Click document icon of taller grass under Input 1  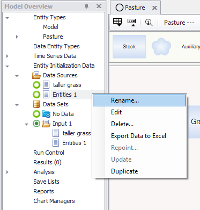pos(56,133)
